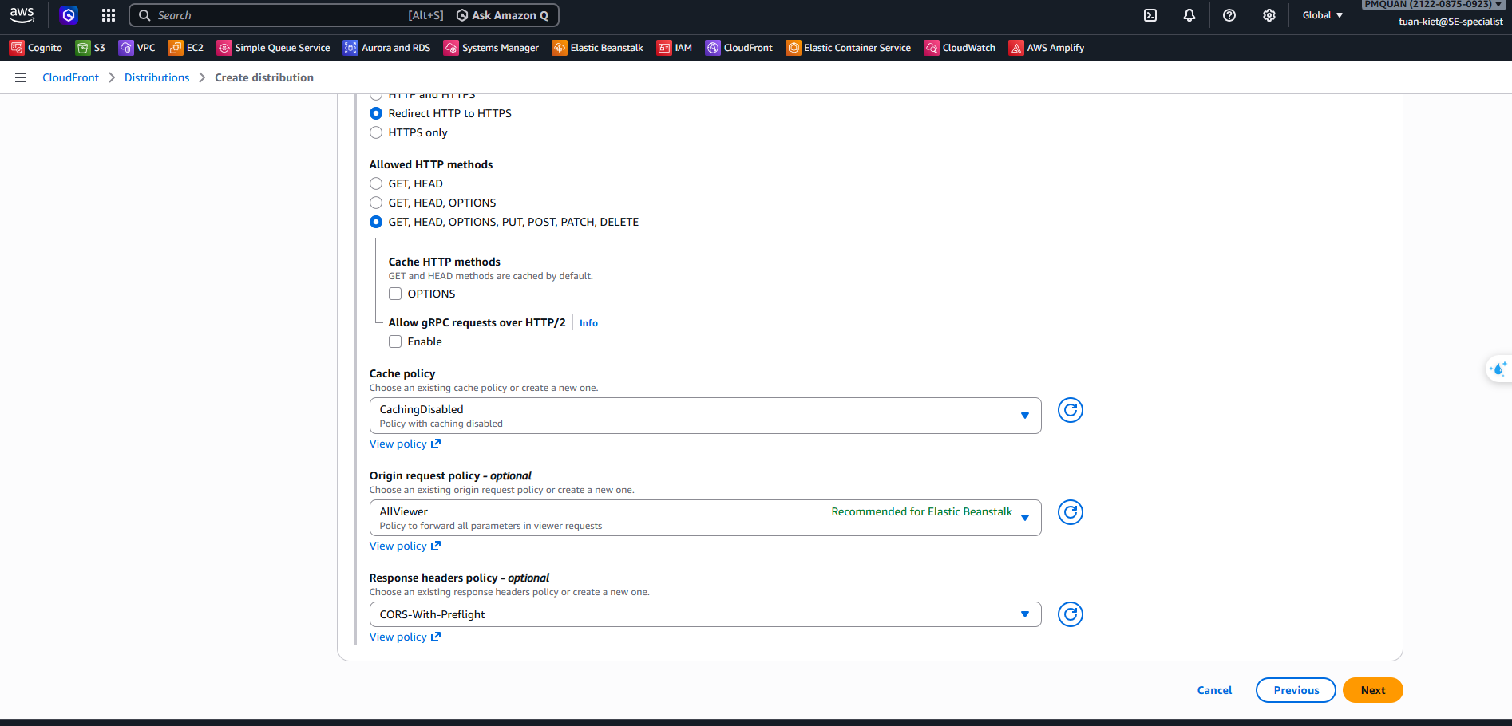This screenshot has height=726, width=1512.
Task: Open the AllViewer origin request policy dropdown
Action: coord(705,518)
